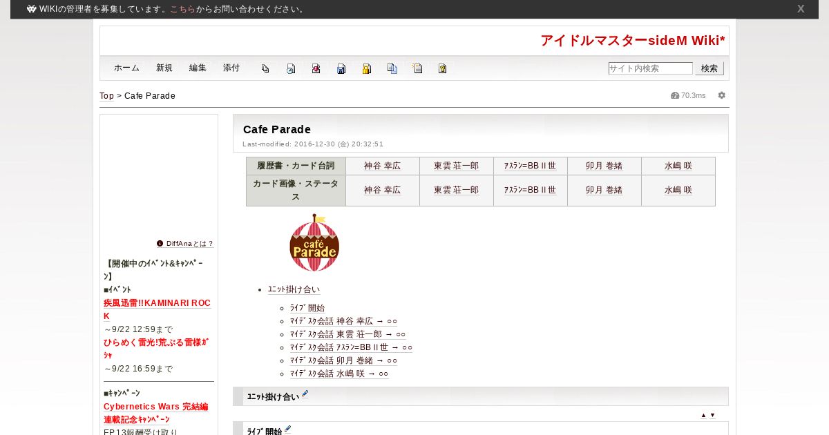Click the yellow padlock freeze icon
829x435 pixels.
[x=367, y=68]
